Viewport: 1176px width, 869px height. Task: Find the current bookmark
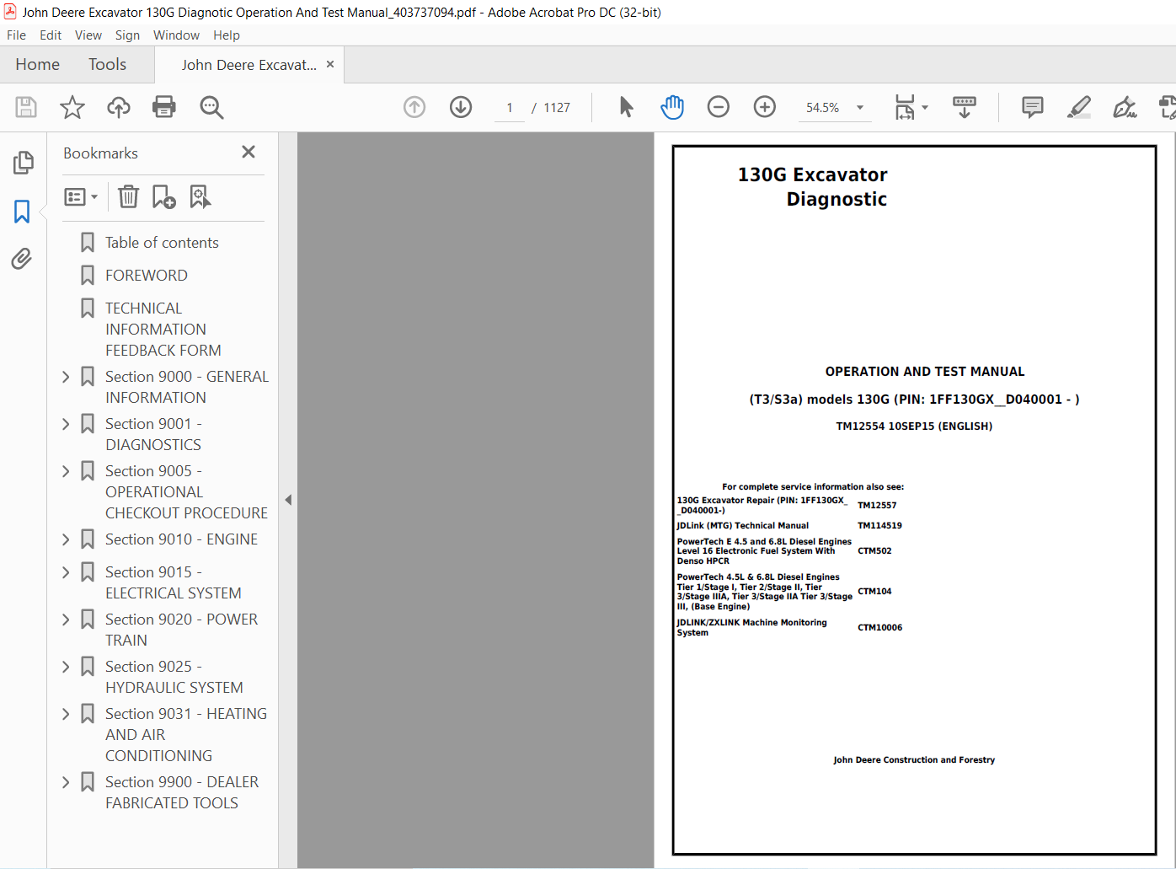(x=200, y=196)
